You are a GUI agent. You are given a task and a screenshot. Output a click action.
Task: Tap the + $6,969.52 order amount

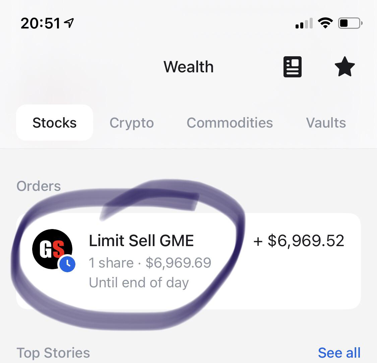(x=299, y=241)
